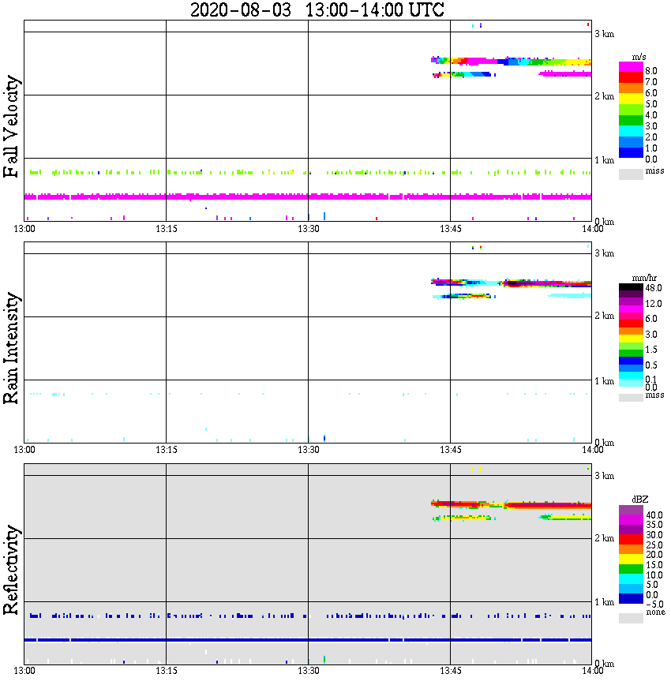671x685 pixels.
Task: Click the "2 km" label beside Reflectivity panel
Action: click(x=604, y=538)
